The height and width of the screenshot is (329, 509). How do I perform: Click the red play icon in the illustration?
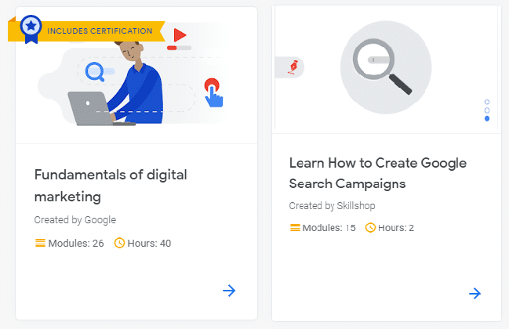click(180, 34)
